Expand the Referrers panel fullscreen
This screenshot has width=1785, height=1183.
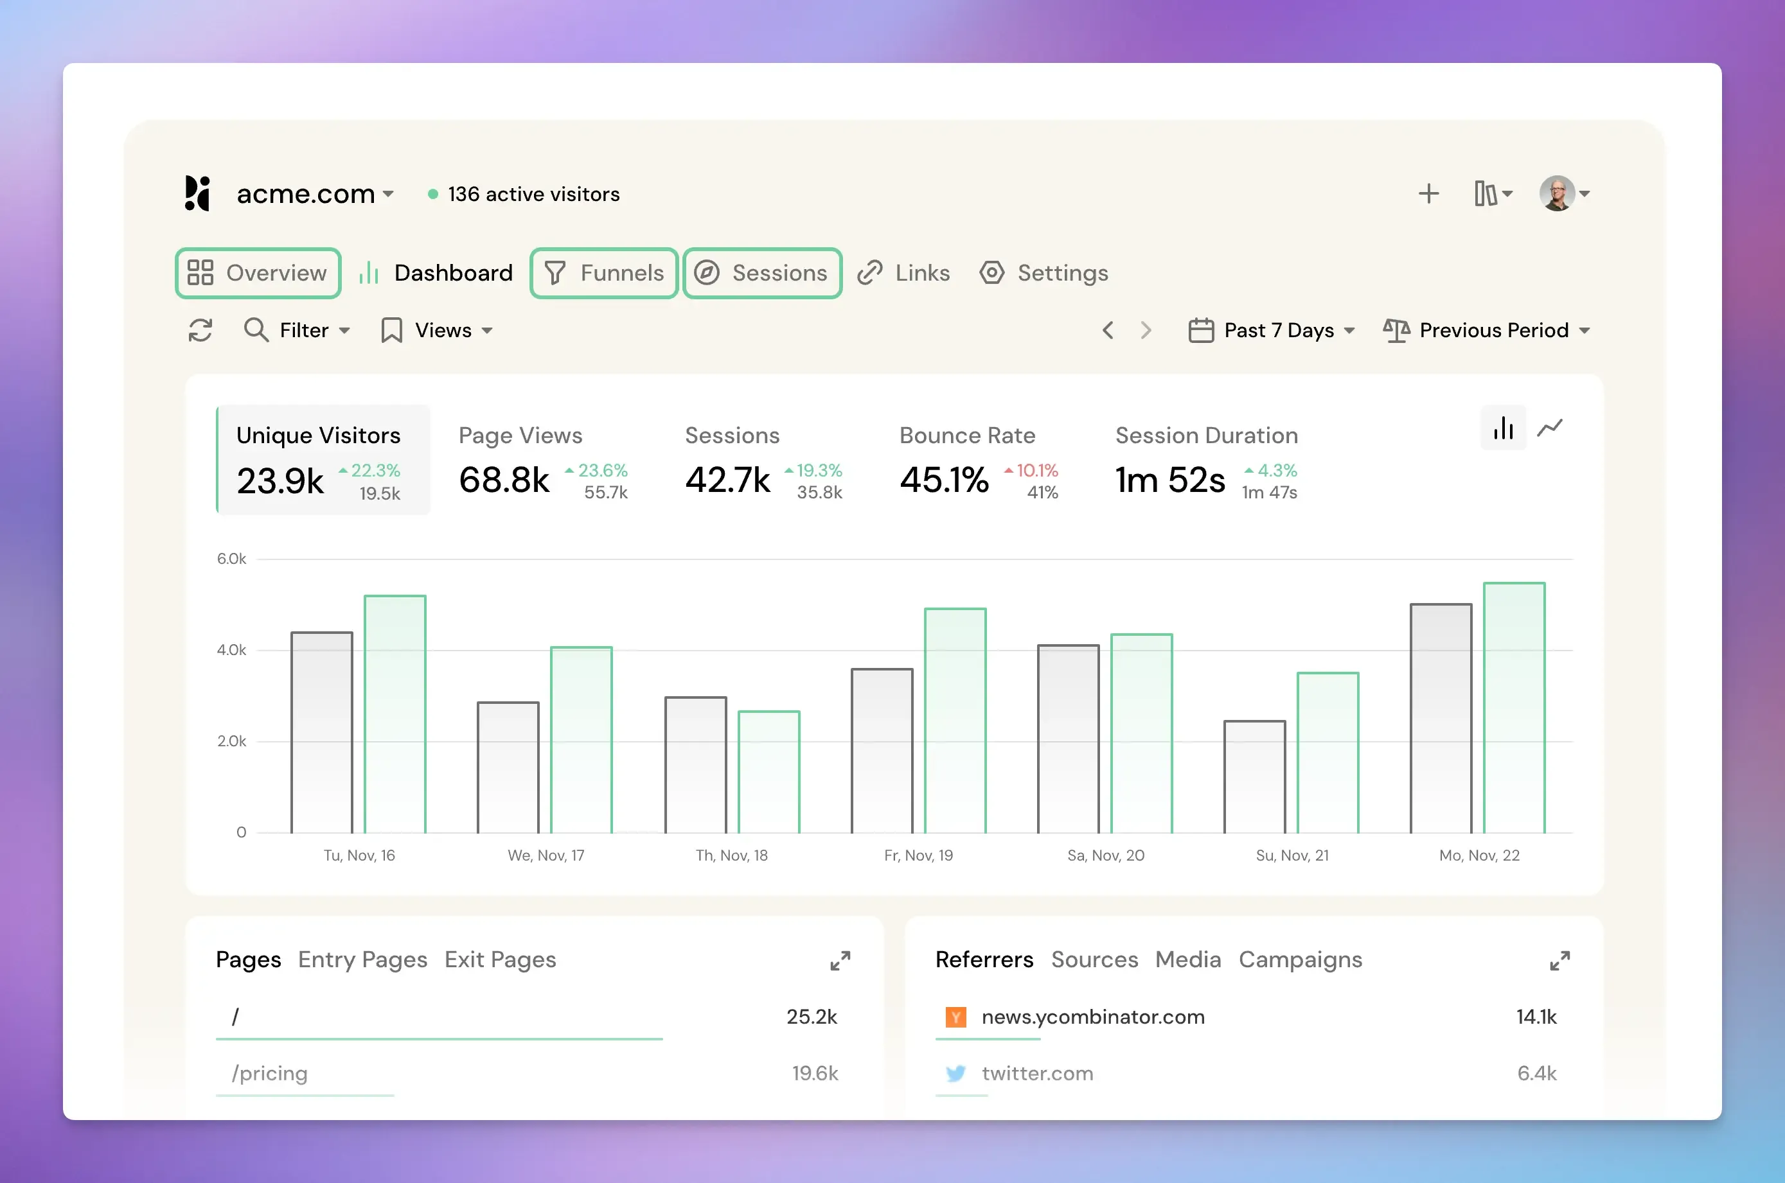(1559, 960)
